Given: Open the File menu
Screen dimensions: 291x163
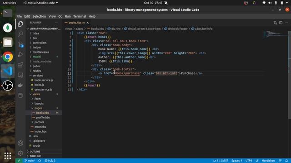Looking at the screenshot, I should coord(19,16).
